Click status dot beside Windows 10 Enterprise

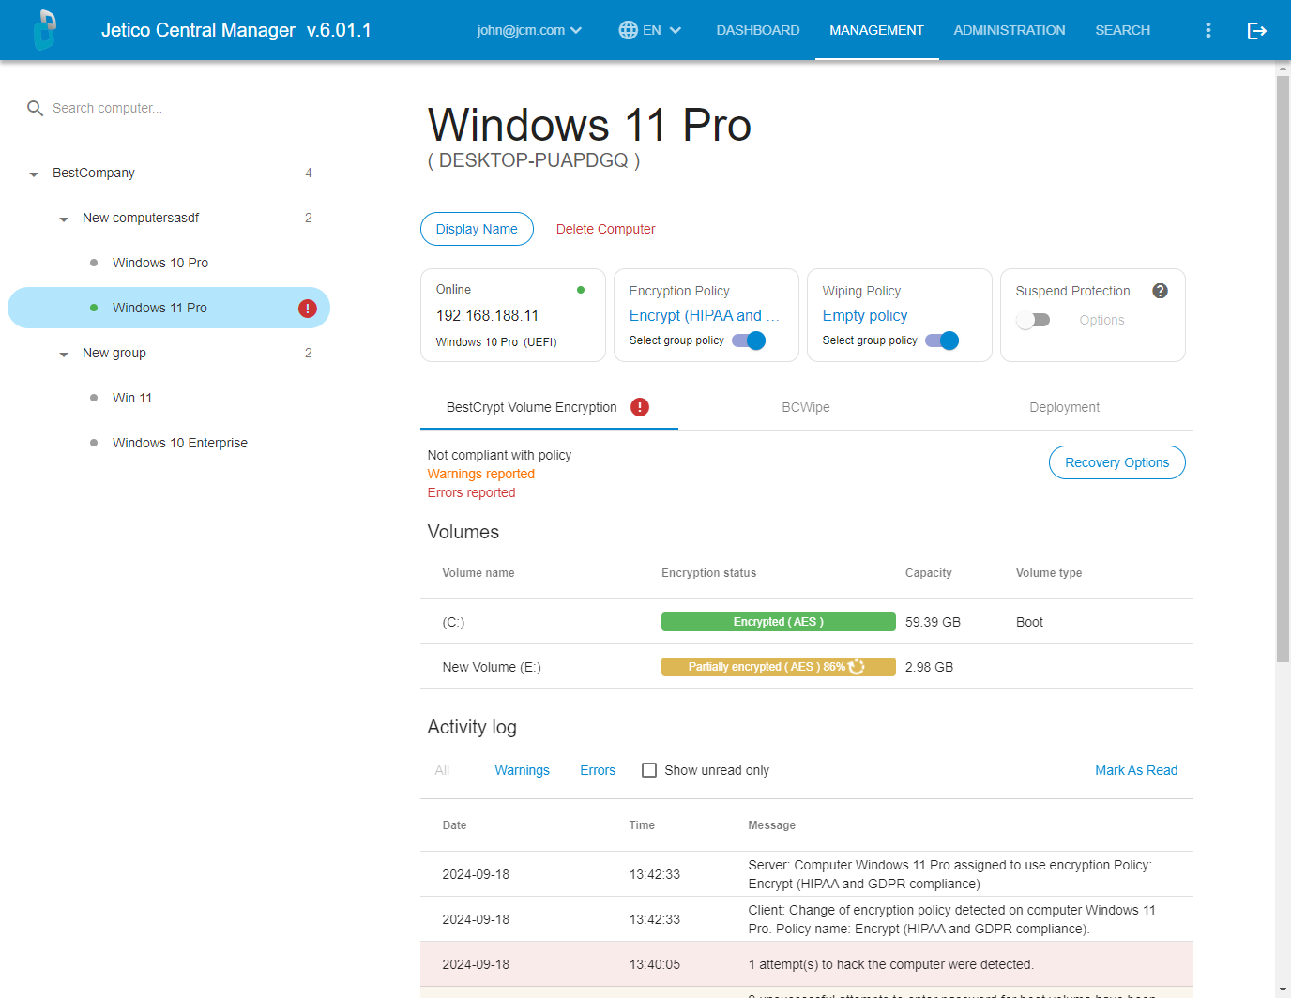coord(94,443)
